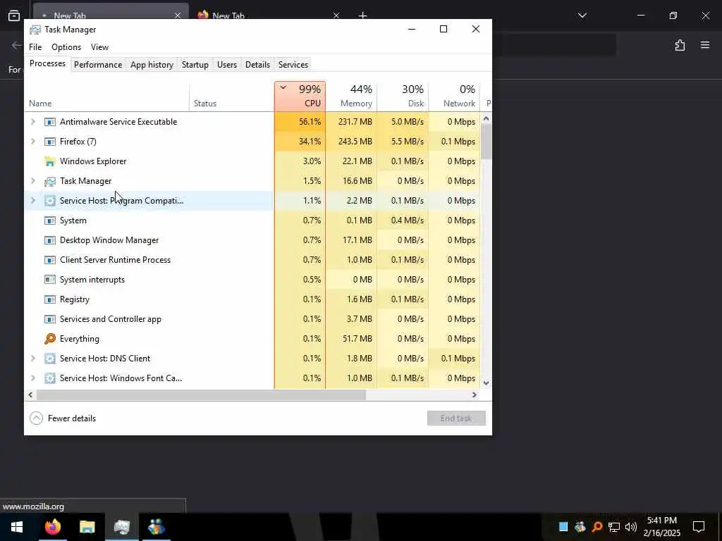Open the Windows Start menu

pyautogui.click(x=17, y=527)
